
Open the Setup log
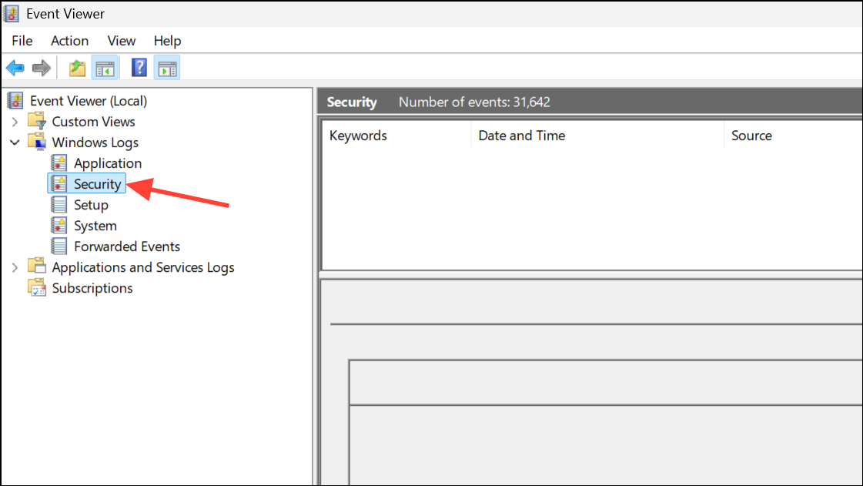91,205
